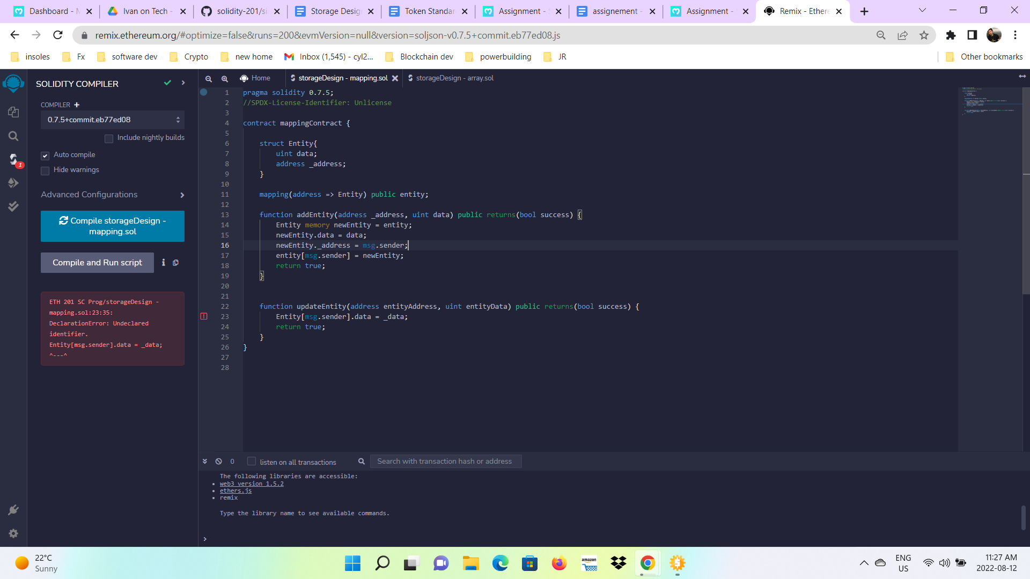Enable Hide warnings checkbox
This screenshot has height=579, width=1030.
[x=45, y=170]
